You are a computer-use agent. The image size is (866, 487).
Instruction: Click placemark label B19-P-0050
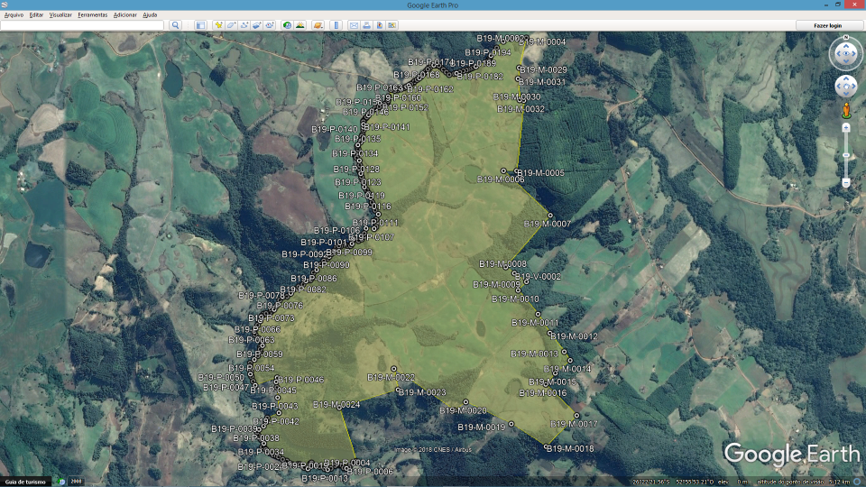[221, 377]
